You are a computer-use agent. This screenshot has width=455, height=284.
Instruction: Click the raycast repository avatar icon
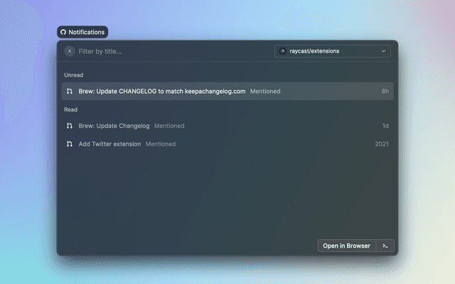coord(282,51)
